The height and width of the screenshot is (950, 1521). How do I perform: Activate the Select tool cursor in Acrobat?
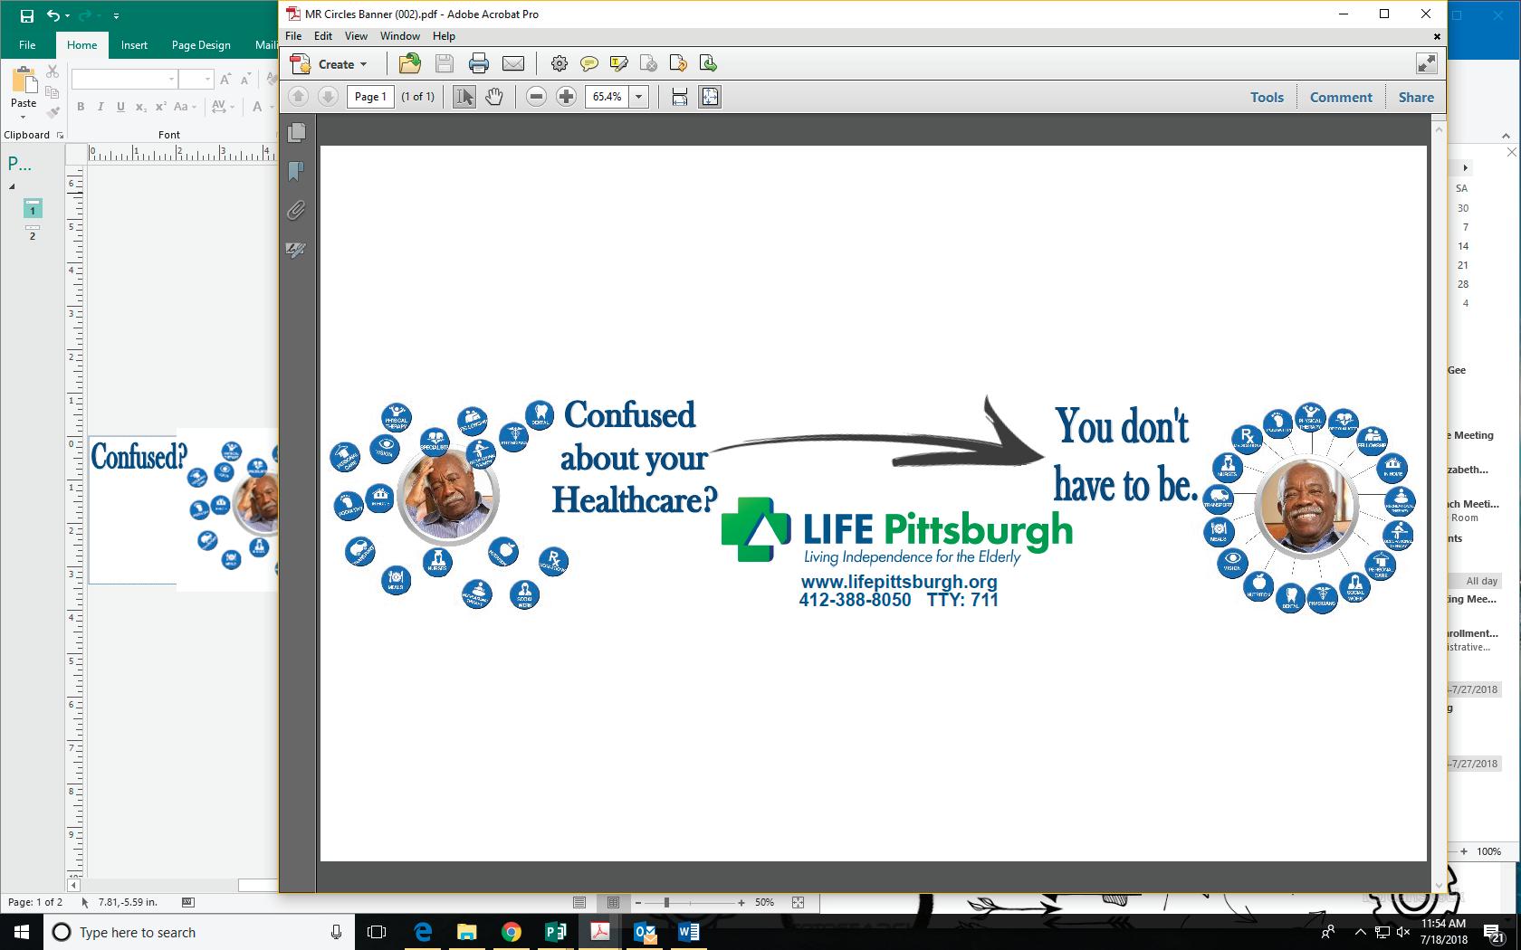click(464, 97)
